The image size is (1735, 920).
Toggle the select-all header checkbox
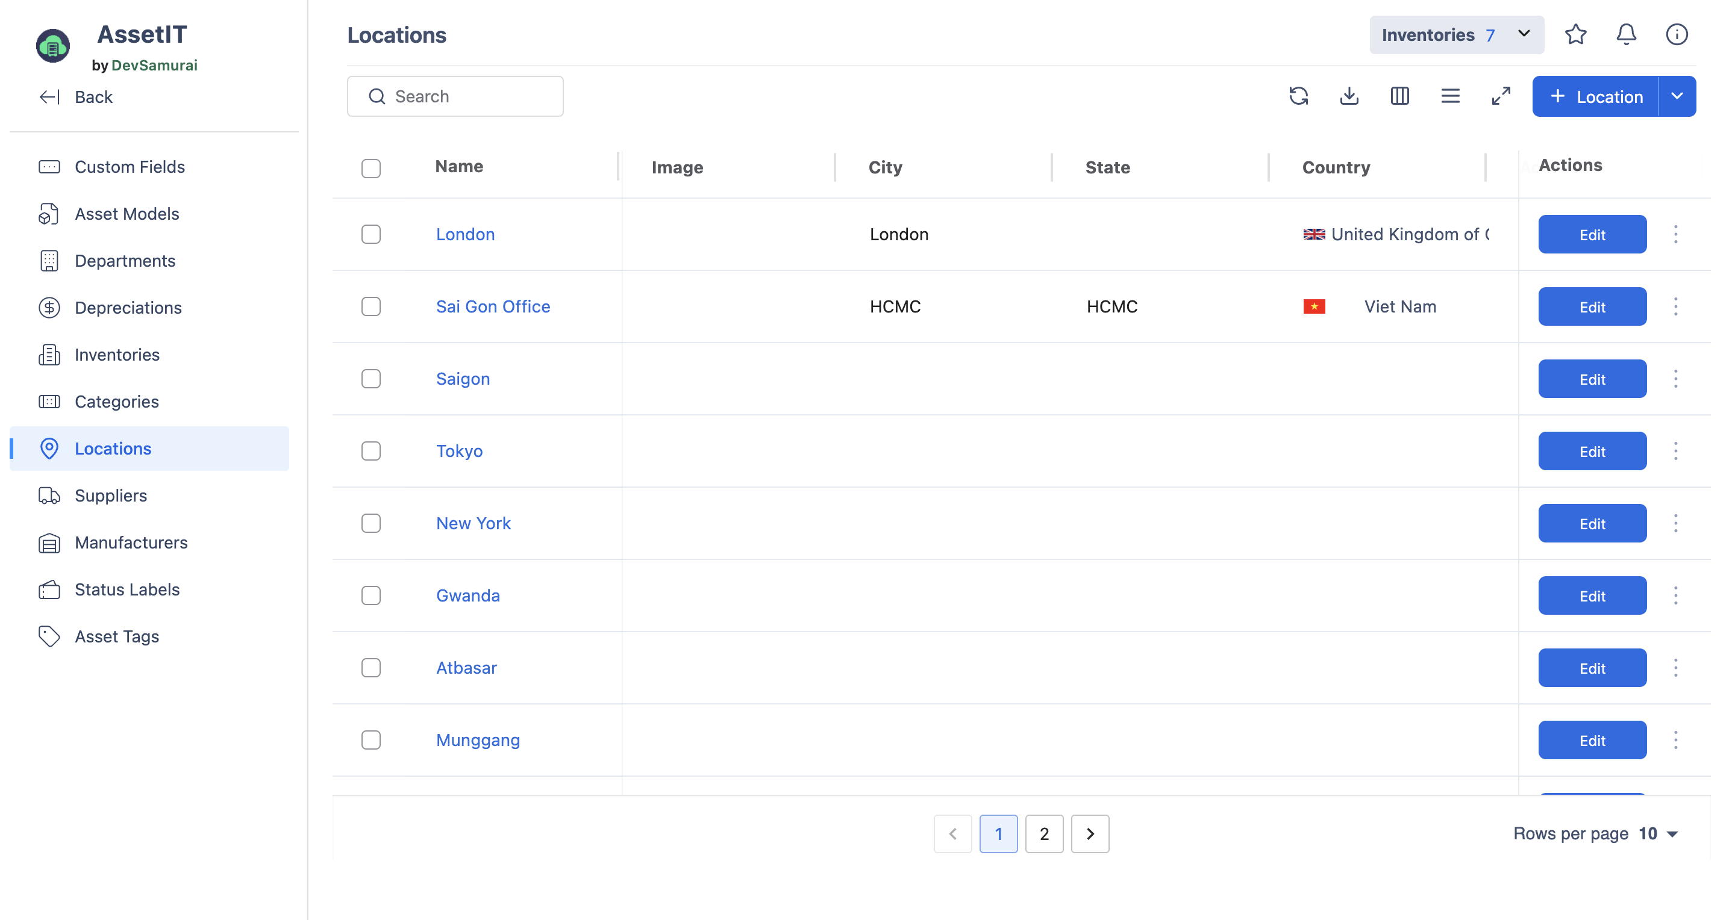click(x=371, y=167)
